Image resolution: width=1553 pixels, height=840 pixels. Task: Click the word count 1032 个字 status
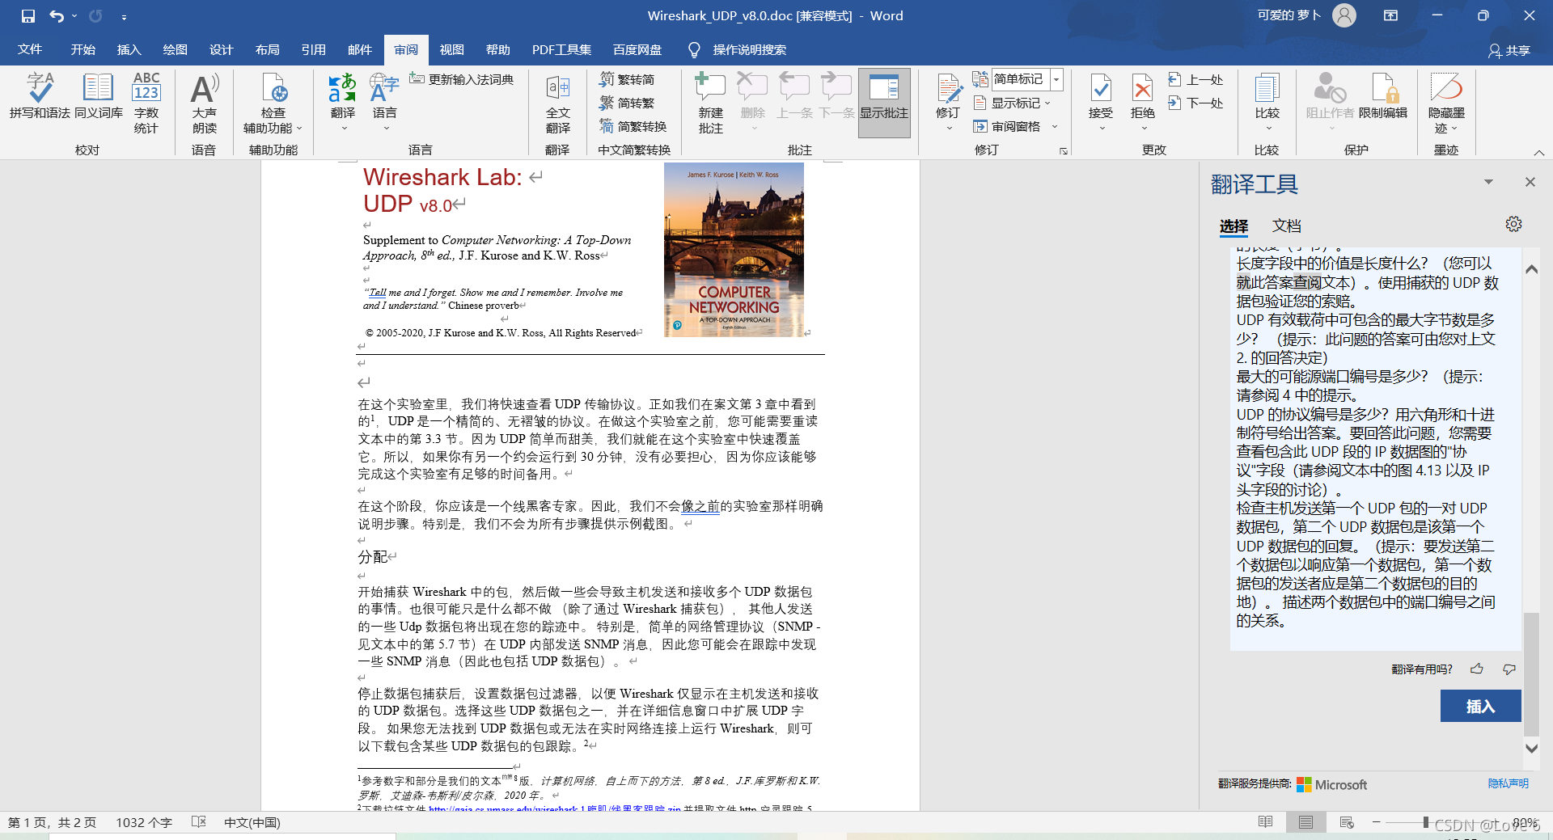pyautogui.click(x=144, y=822)
